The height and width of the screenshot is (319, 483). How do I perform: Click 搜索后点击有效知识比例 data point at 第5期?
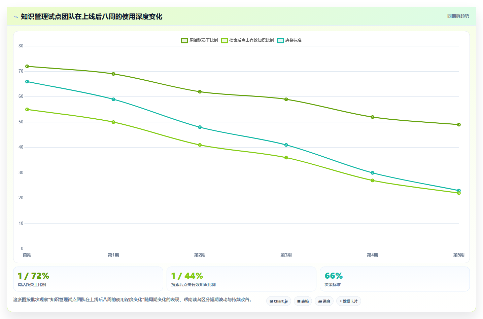pos(459,193)
